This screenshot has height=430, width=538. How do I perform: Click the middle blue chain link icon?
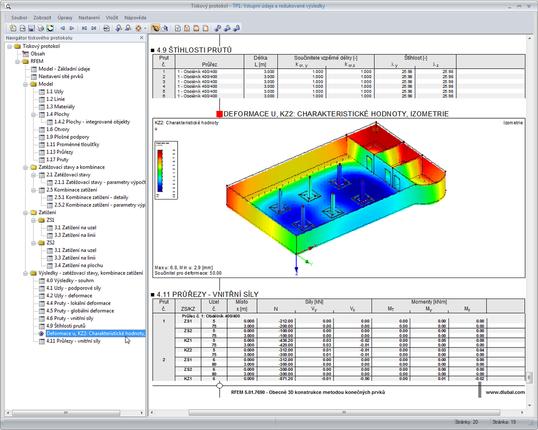227,28
